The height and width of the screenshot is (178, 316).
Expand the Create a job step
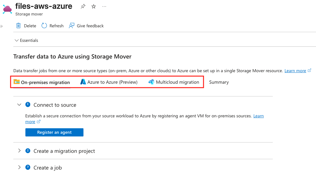tap(19, 167)
